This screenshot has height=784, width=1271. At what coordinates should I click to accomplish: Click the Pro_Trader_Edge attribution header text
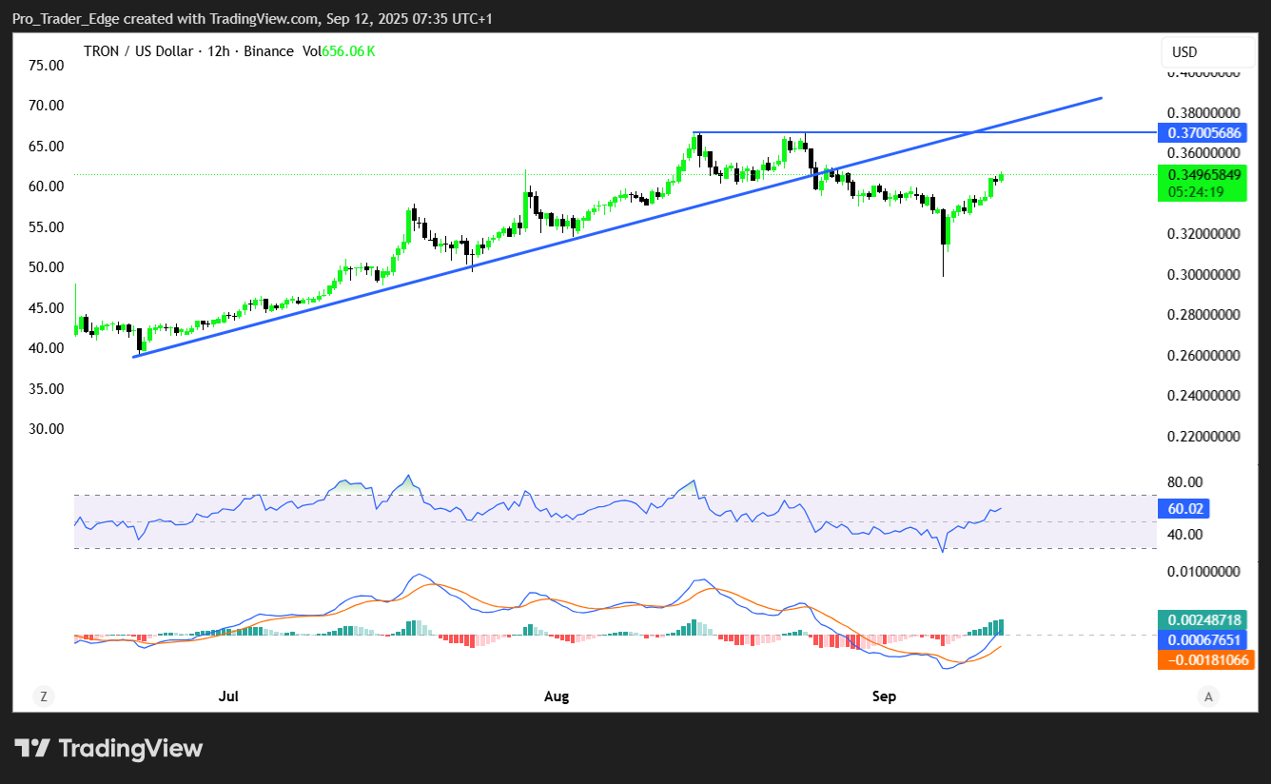click(253, 19)
